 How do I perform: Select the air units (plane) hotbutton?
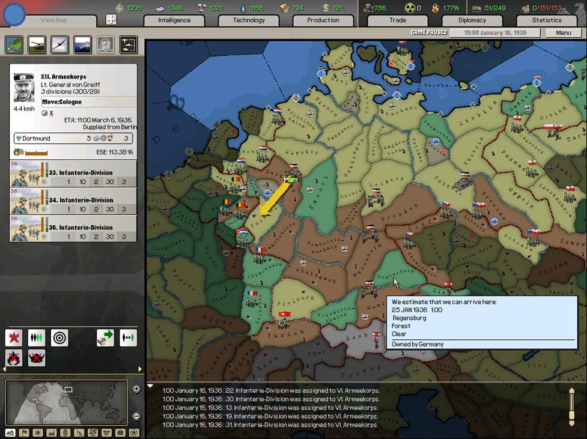click(x=59, y=44)
